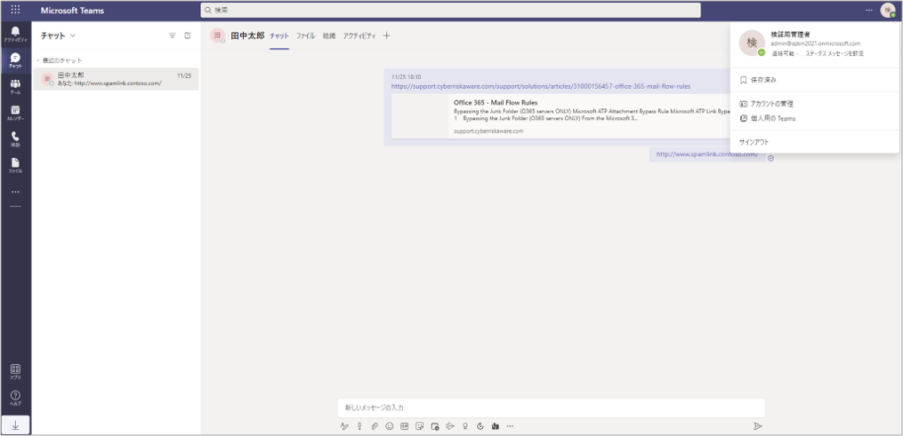
Task: Open the Help question mark icon
Action: click(15, 398)
